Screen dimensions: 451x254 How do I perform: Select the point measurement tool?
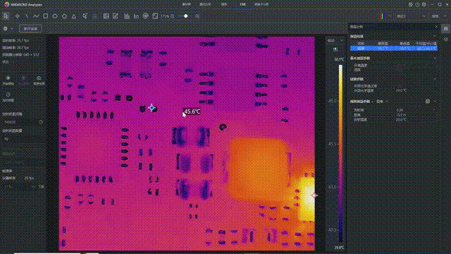pos(17,16)
